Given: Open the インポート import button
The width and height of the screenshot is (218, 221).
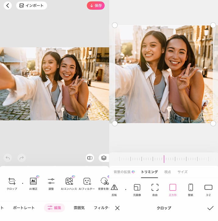Looking at the screenshot, I should [31, 6].
